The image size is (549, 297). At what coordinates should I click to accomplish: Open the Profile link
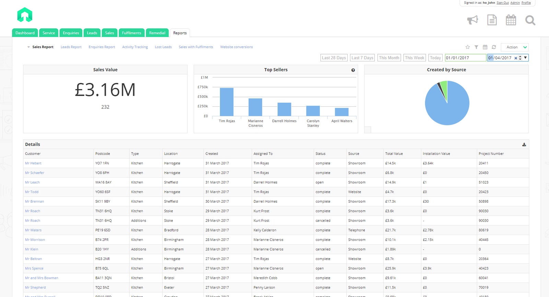tap(526, 3)
